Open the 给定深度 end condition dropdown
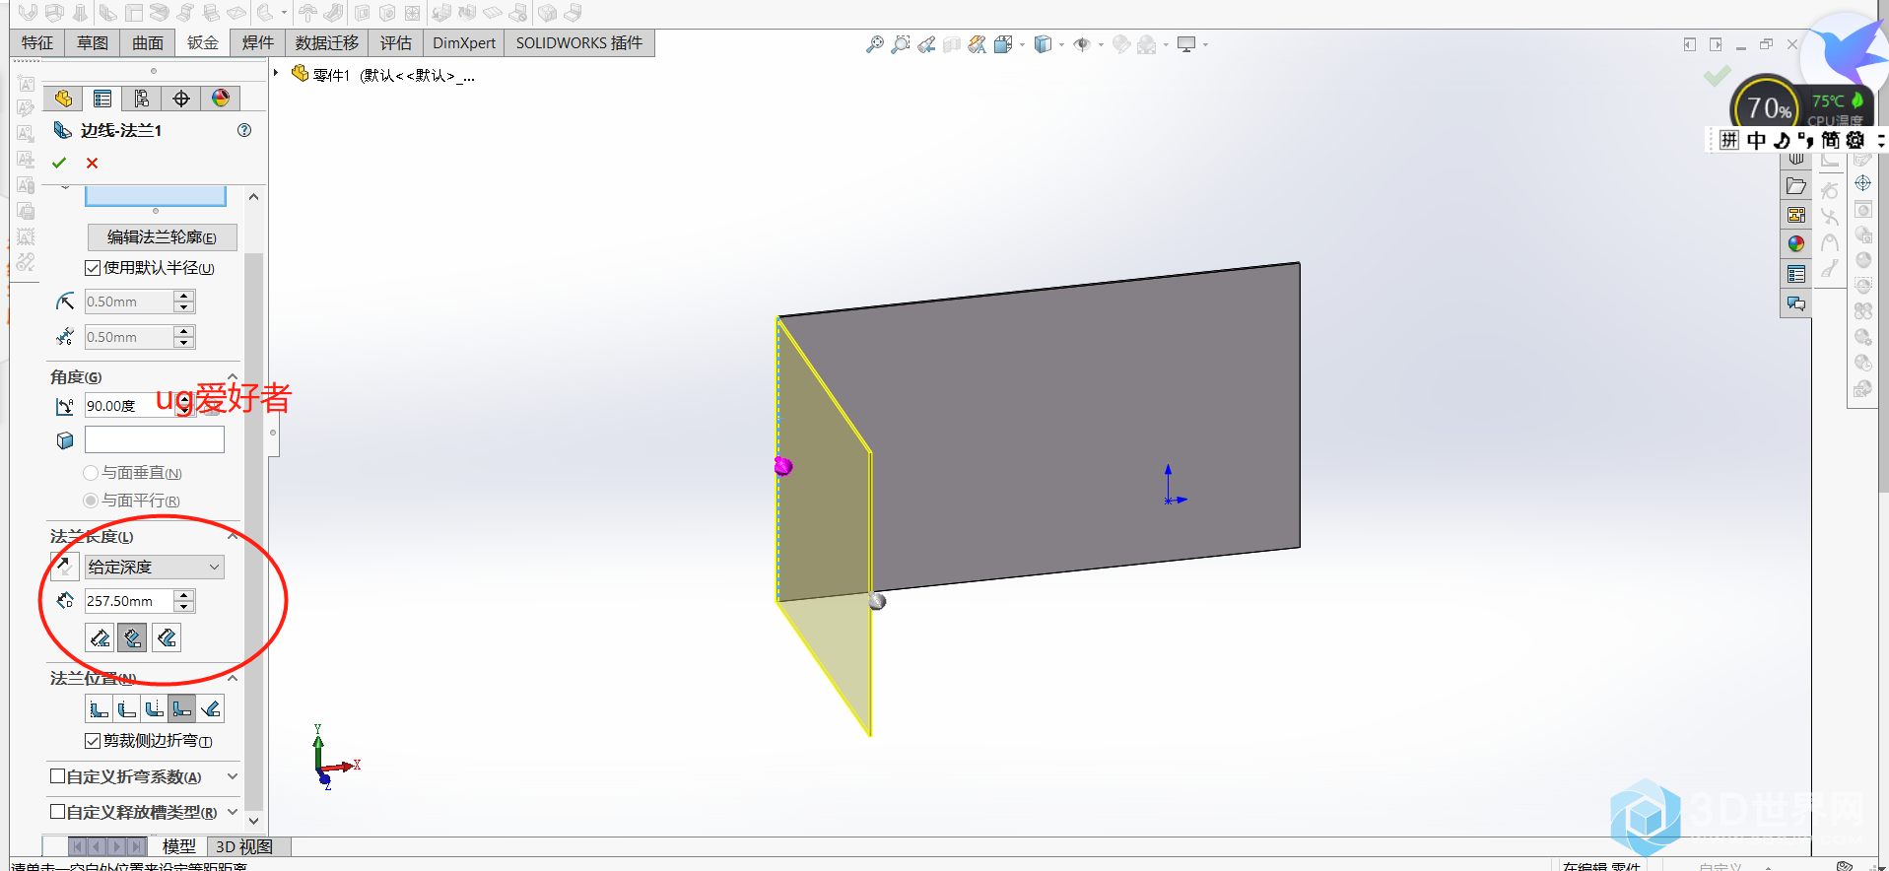This screenshot has height=871, width=1889. 155,567
